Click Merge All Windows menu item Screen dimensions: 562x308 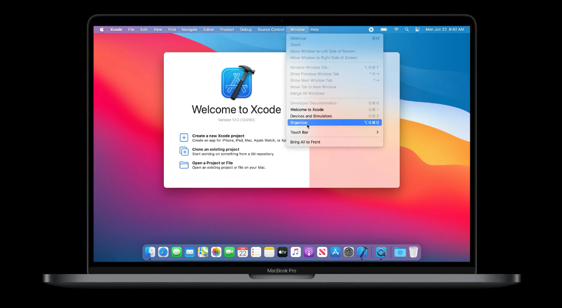point(334,93)
